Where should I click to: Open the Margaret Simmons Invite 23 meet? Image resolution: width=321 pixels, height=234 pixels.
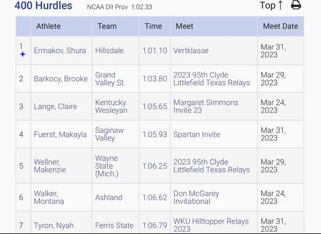(x=206, y=106)
